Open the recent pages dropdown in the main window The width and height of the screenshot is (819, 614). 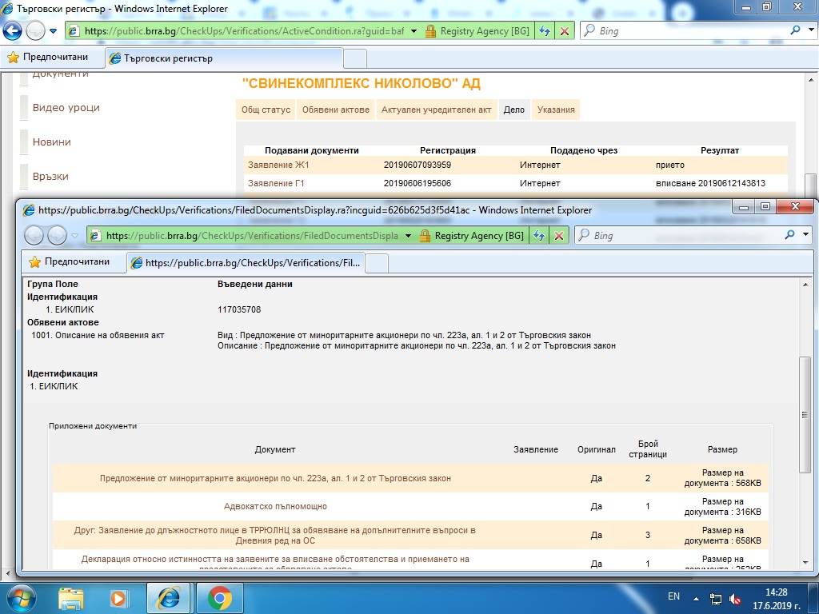tap(54, 31)
